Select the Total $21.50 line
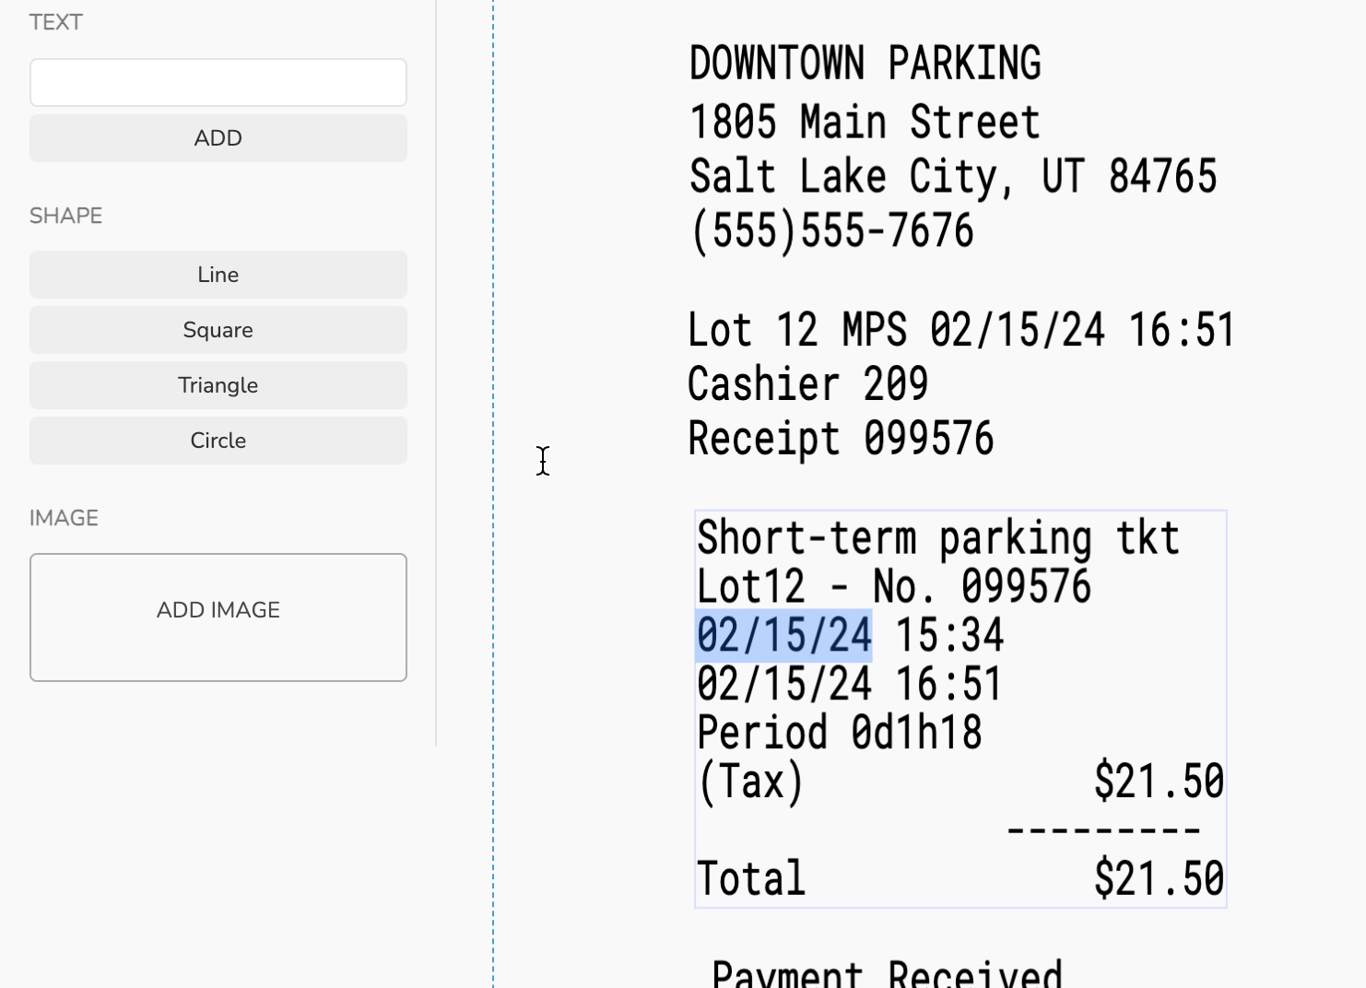The height and width of the screenshot is (988, 1366). (x=959, y=876)
